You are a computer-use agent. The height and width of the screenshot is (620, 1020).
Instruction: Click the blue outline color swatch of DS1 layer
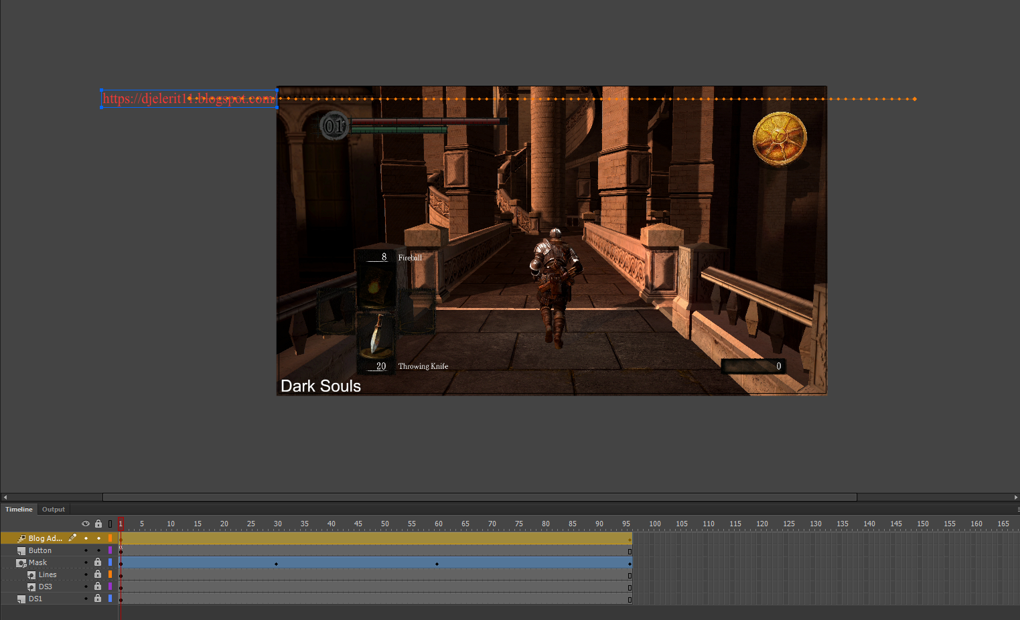(x=111, y=599)
